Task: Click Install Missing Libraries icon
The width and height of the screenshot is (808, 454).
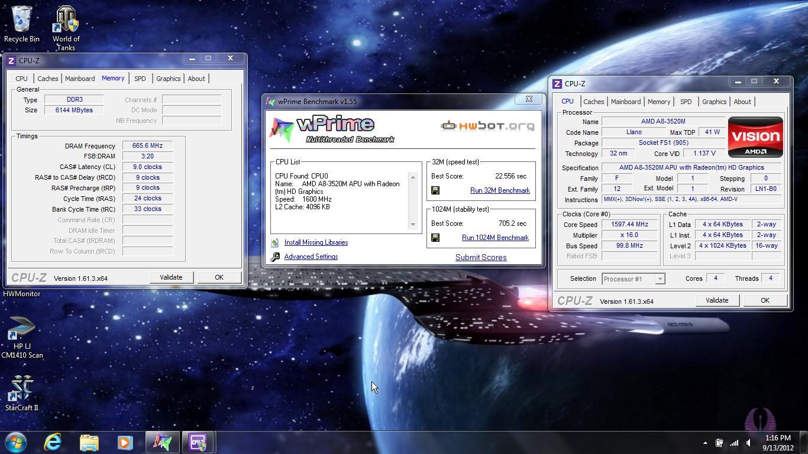Action: point(275,242)
